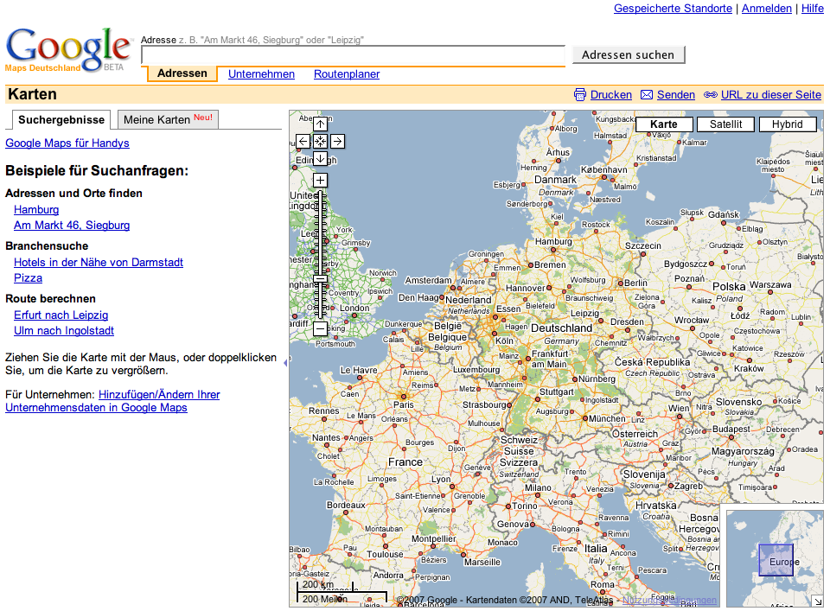Open Ulm nach Ingolstadt route example
Viewport: 830px width, 611px height.
pyautogui.click(x=64, y=331)
